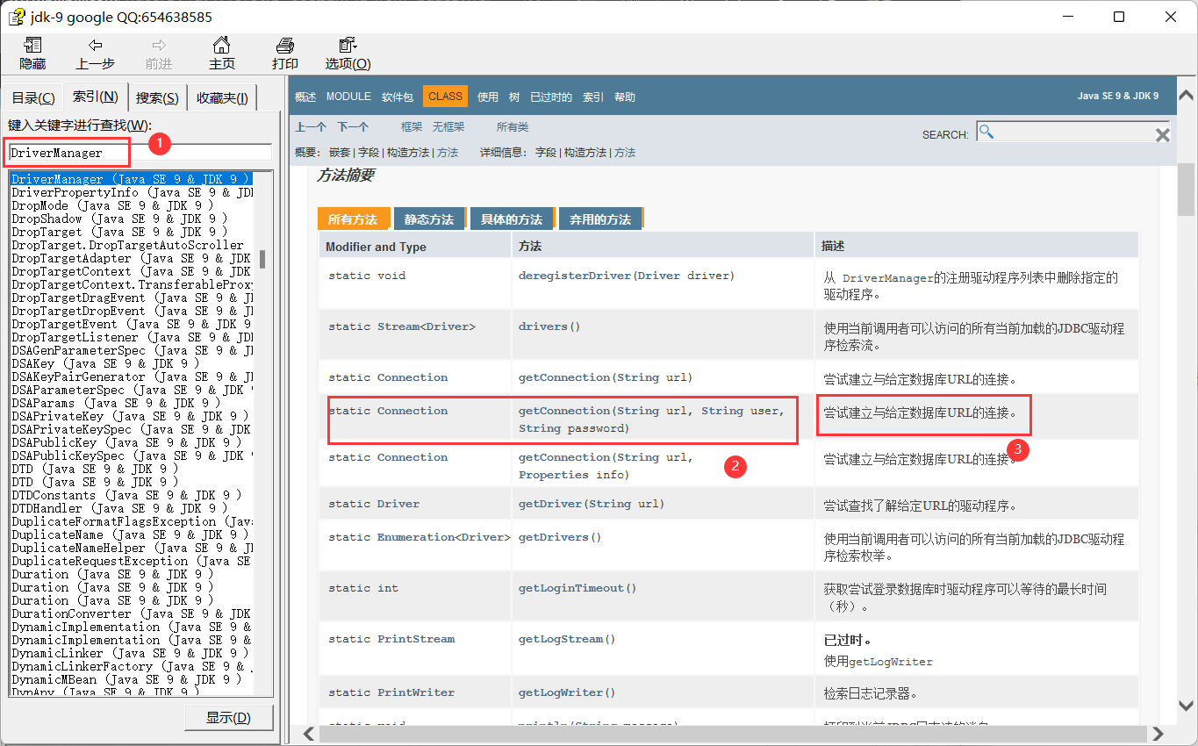Open the drivers() method link
Viewport: 1198px width, 746px height.
click(x=549, y=326)
